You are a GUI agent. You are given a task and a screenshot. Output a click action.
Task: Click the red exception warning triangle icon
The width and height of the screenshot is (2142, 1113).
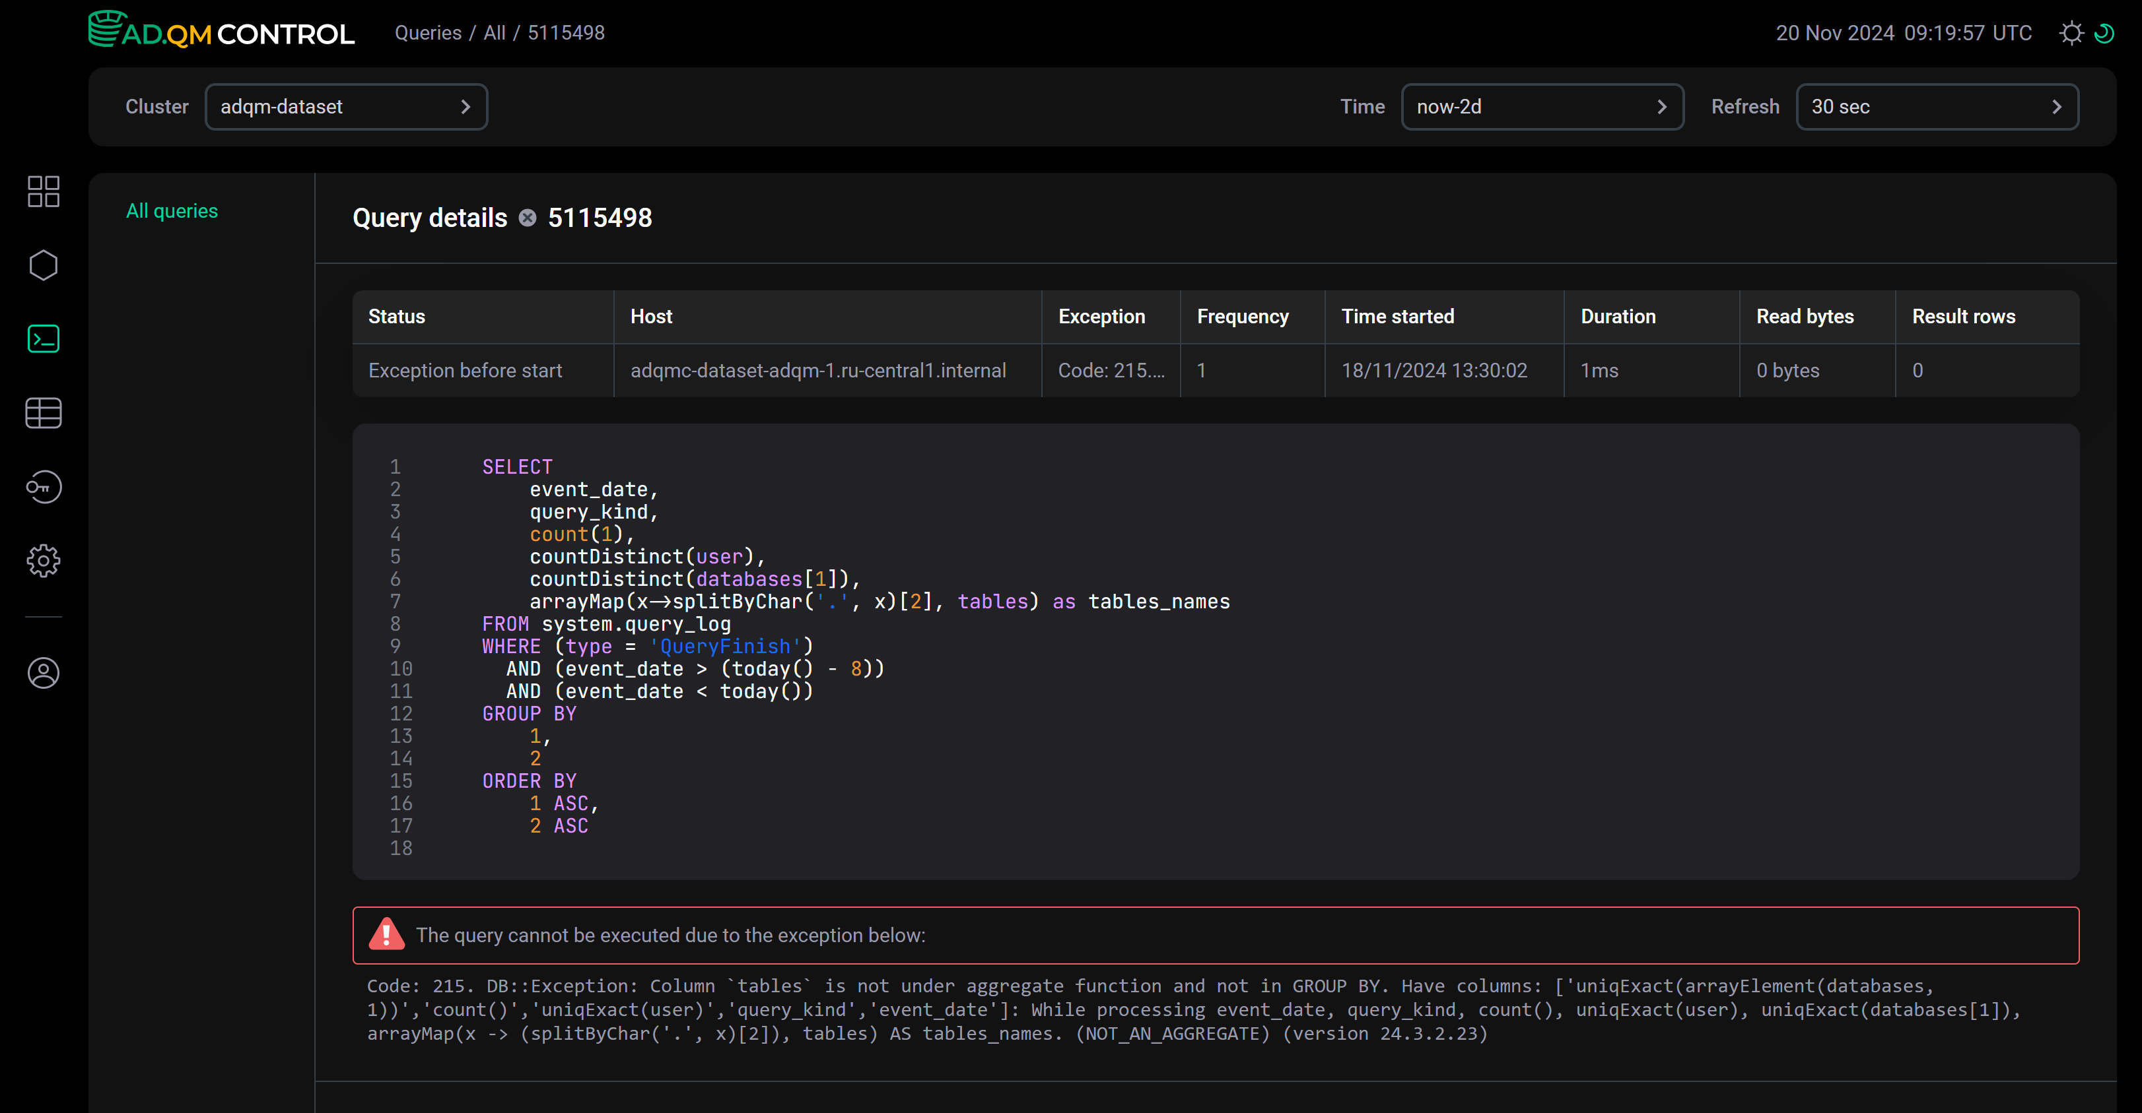386,934
